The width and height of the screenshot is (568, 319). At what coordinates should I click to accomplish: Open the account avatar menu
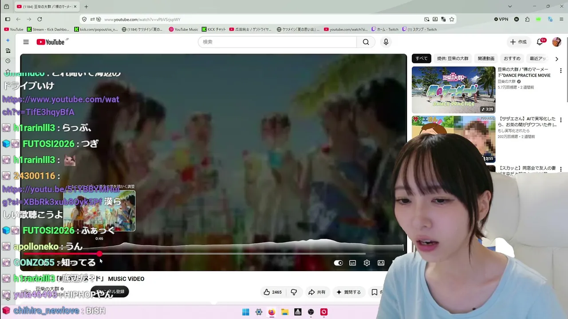coord(556,42)
